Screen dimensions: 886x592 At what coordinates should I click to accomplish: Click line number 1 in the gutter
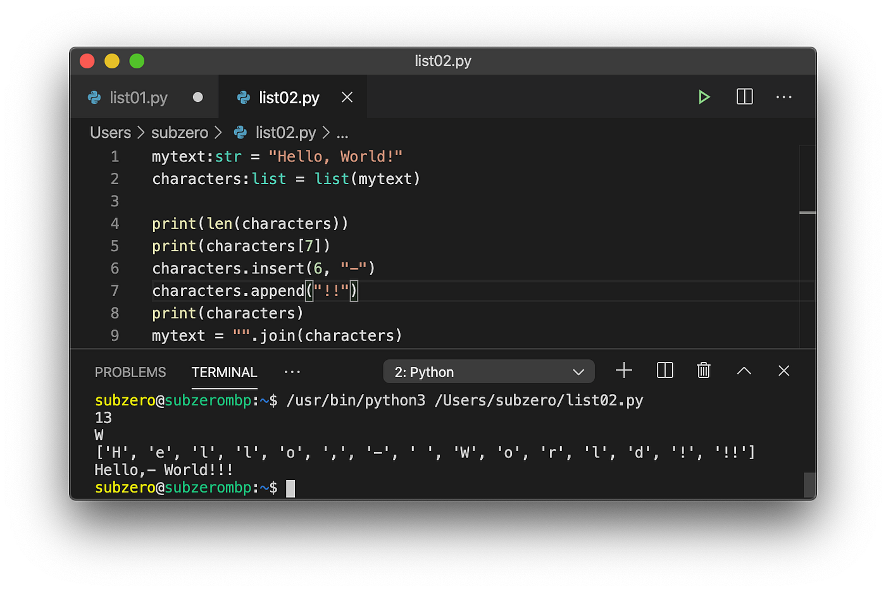pyautogui.click(x=115, y=156)
